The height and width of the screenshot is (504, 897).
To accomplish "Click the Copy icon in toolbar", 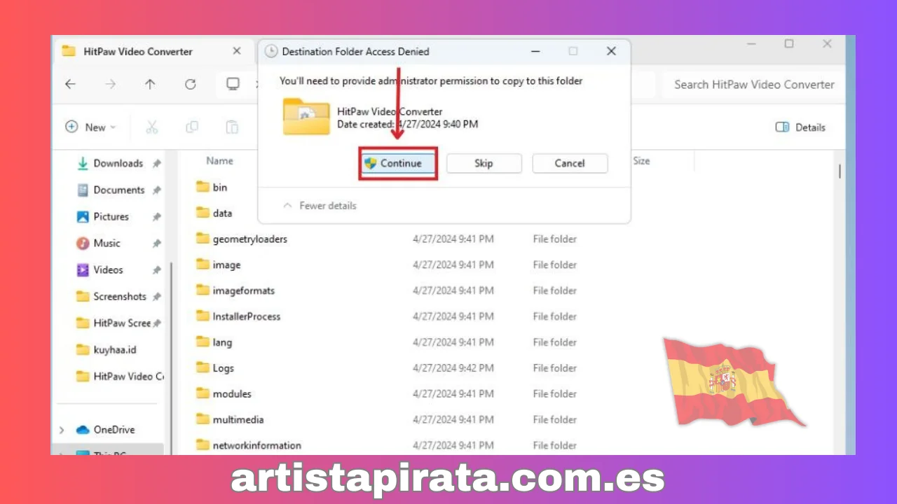I will [x=191, y=127].
